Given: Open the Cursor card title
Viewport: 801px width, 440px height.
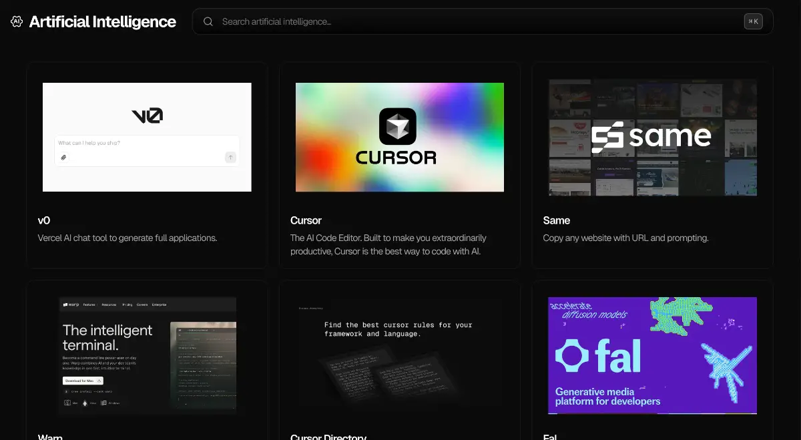Looking at the screenshot, I should [306, 220].
